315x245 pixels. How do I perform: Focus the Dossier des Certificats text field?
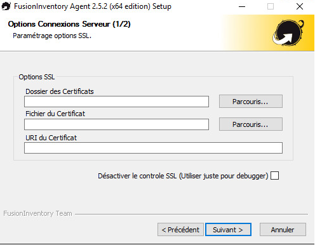click(x=116, y=102)
